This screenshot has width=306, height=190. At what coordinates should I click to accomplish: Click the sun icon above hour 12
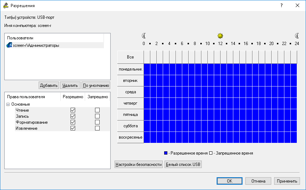pos(220,35)
